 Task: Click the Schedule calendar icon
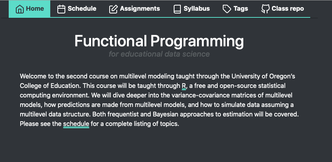point(61,9)
